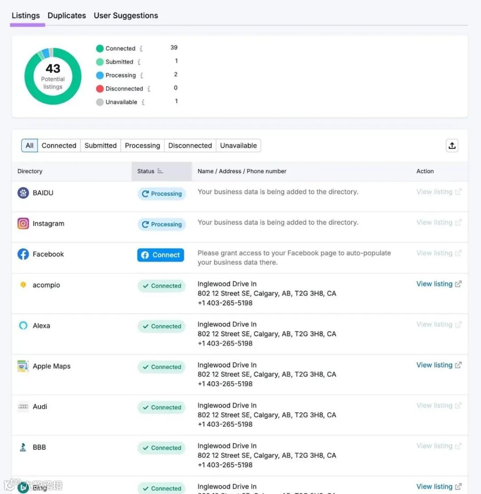This screenshot has height=494, width=481.
Task: Open View listing for Apple Maps
Action: [x=439, y=365]
